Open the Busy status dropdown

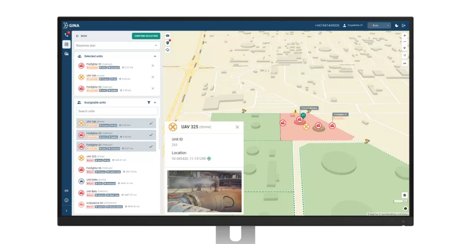pos(379,25)
